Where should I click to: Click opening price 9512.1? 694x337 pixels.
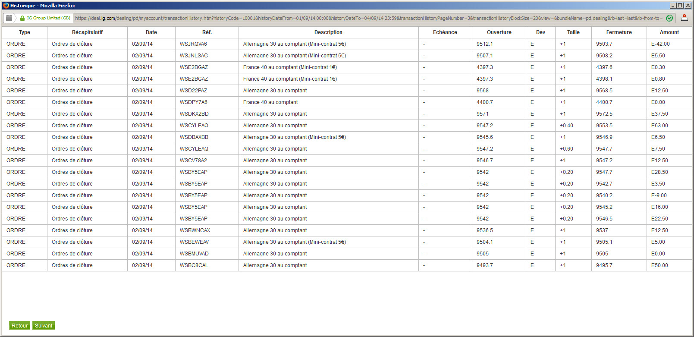(485, 44)
